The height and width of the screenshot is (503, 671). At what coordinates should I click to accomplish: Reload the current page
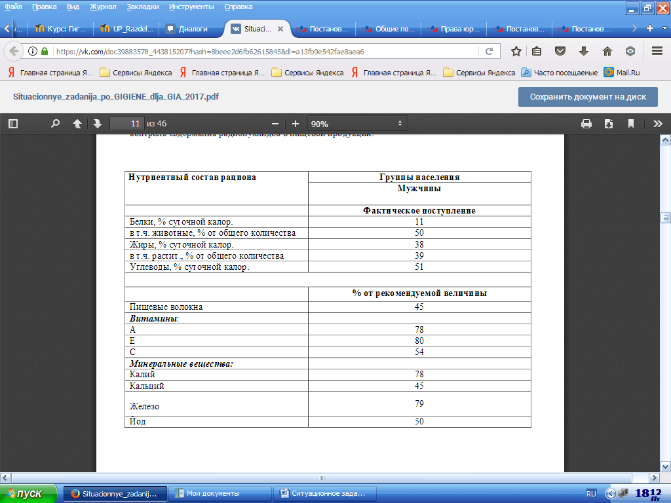(489, 51)
